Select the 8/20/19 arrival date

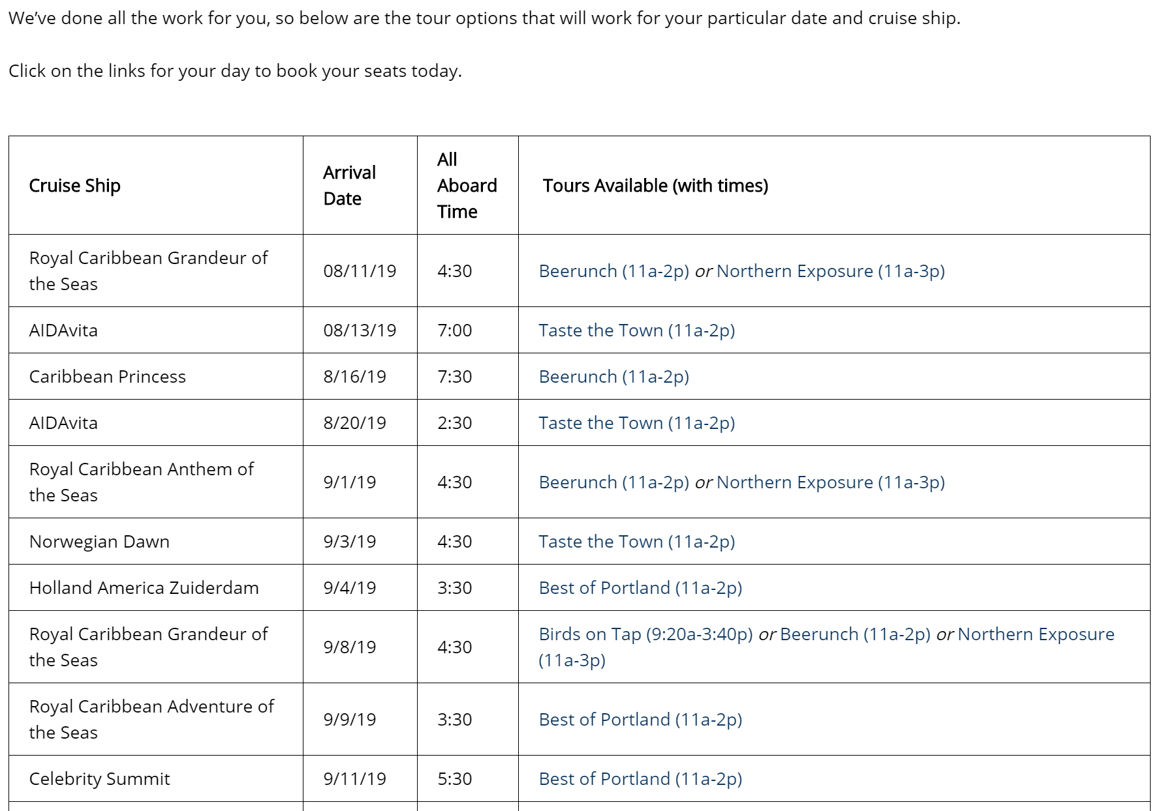click(x=354, y=422)
